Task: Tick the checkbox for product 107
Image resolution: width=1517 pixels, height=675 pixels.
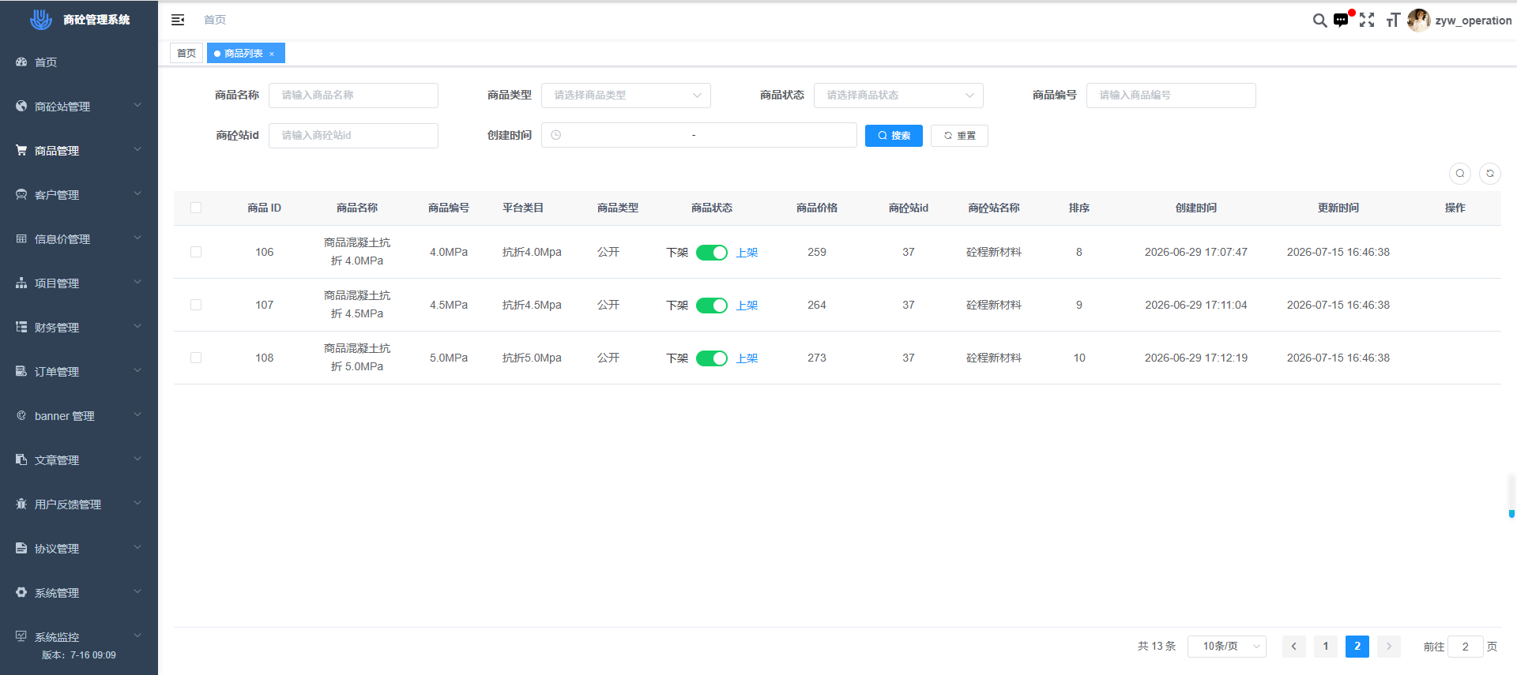Action: pos(196,305)
